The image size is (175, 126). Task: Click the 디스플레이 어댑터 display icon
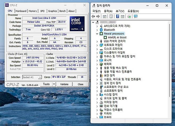[x=101, y=52]
